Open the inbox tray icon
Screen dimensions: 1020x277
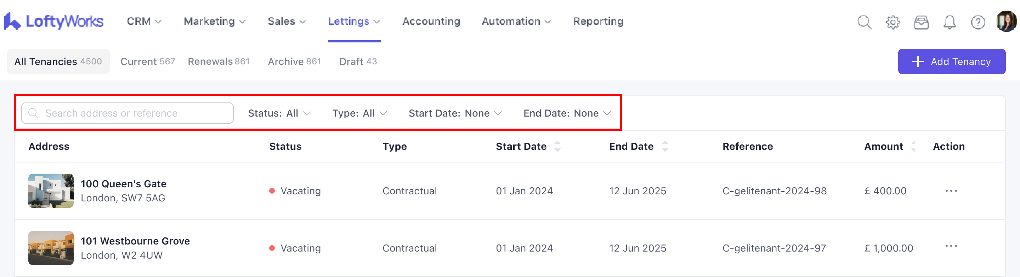point(921,22)
